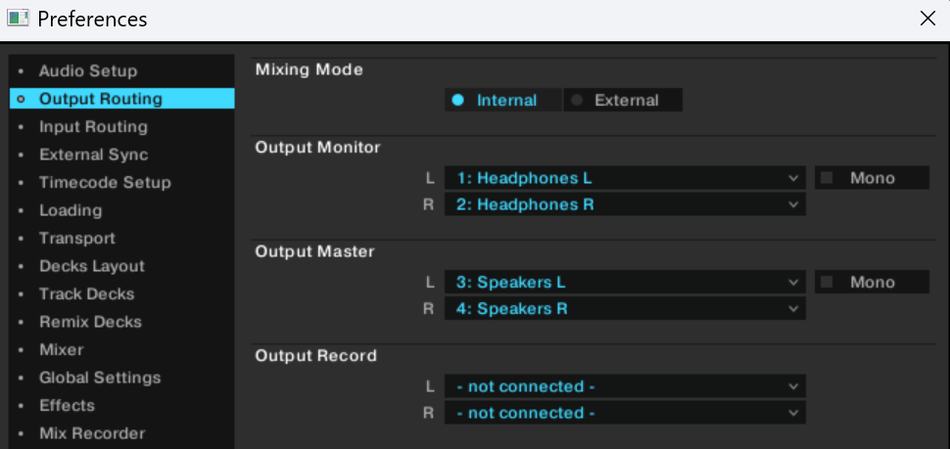
Task: Click the Preferences window icon in title bar
Action: (x=18, y=19)
